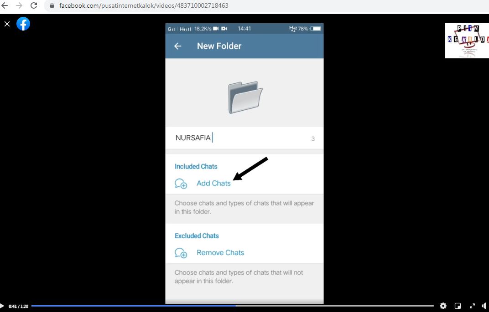Screen dimensions: 489x312
Task: Click the browser forward arrow
Action: click(x=19, y=5)
